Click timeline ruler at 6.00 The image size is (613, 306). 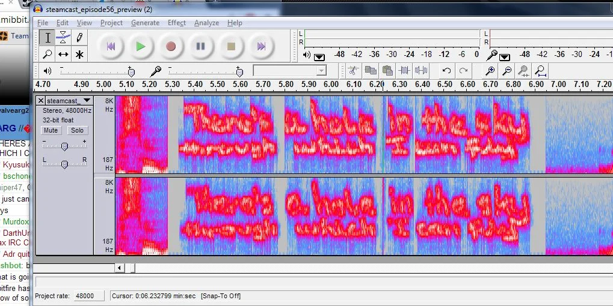331,84
